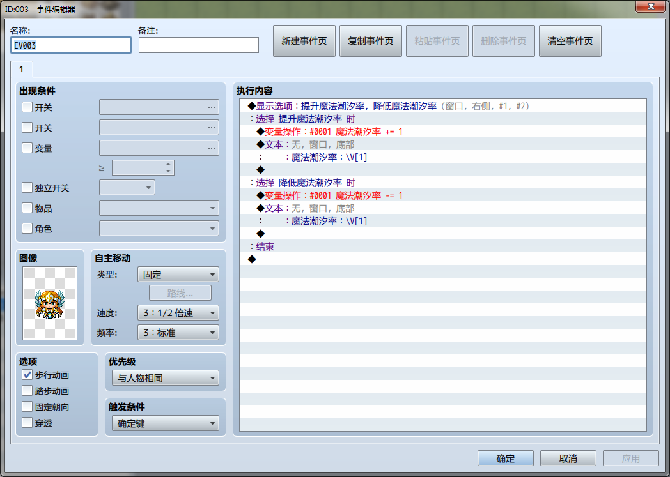The width and height of the screenshot is (670, 477).
Task: Click the second 开关 condition selector field
Action: point(159,128)
